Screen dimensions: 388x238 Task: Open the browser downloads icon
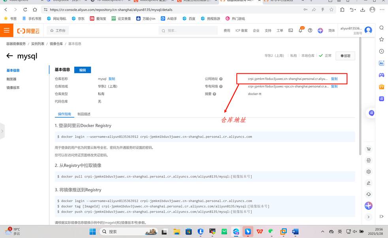362,9
